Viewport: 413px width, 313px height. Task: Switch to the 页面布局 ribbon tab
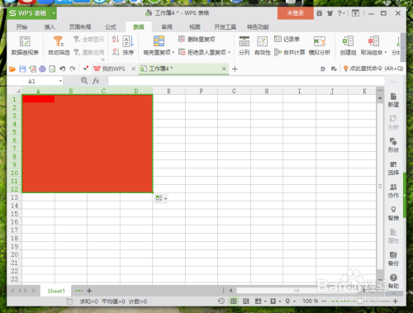pyautogui.click(x=80, y=26)
